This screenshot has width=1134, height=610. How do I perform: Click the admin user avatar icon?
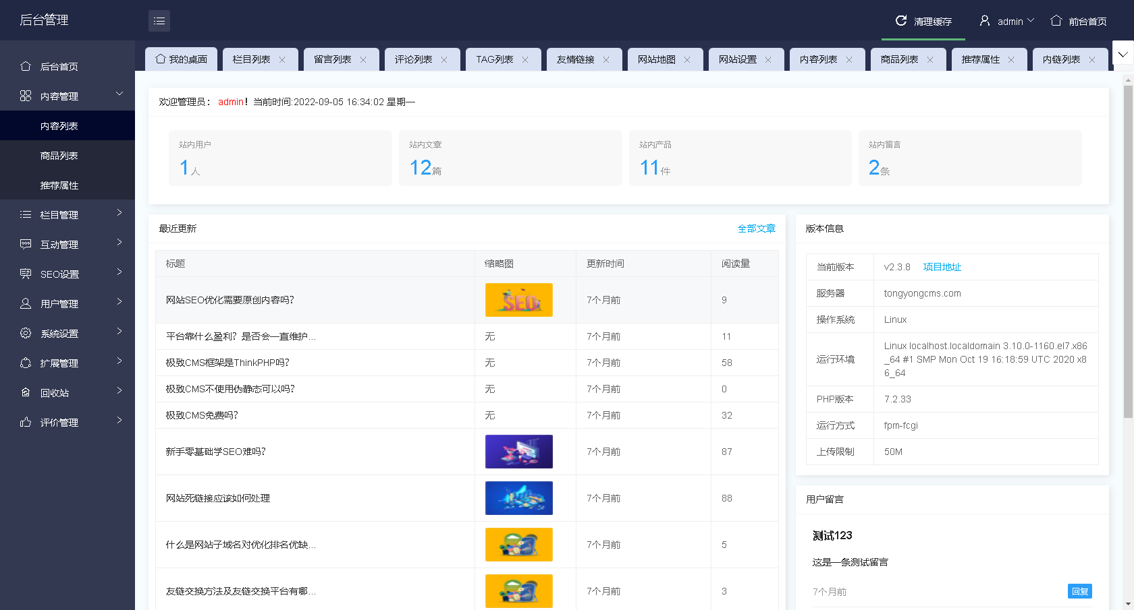[x=985, y=21]
